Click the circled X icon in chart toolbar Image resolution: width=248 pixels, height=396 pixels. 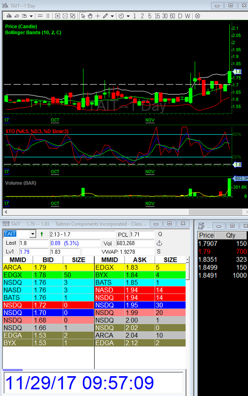[x=198, y=16]
